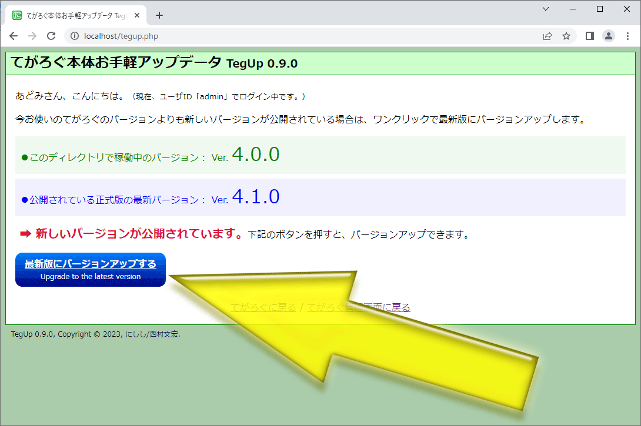The width and height of the screenshot is (641, 426).
Task: Click the running version number 4.0.0
Action: [256, 155]
